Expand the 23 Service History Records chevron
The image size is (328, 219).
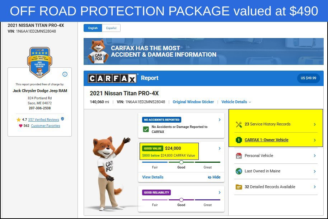(315, 124)
